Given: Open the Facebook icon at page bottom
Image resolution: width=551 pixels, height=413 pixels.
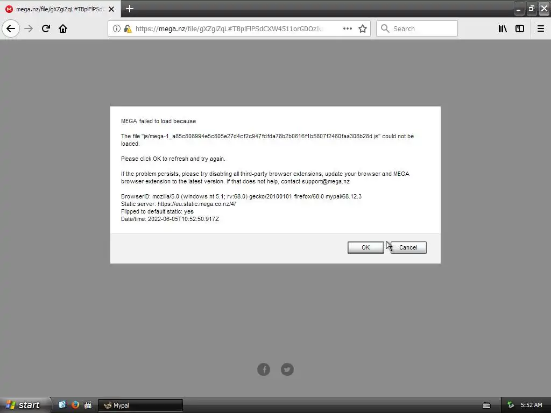Looking at the screenshot, I should pos(264,369).
